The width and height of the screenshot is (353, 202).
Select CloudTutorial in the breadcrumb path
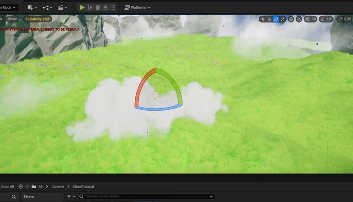tap(84, 187)
